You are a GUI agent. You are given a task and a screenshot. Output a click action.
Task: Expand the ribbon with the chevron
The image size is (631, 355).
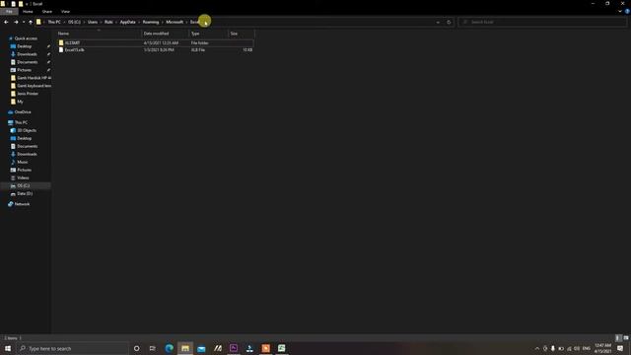620,12
